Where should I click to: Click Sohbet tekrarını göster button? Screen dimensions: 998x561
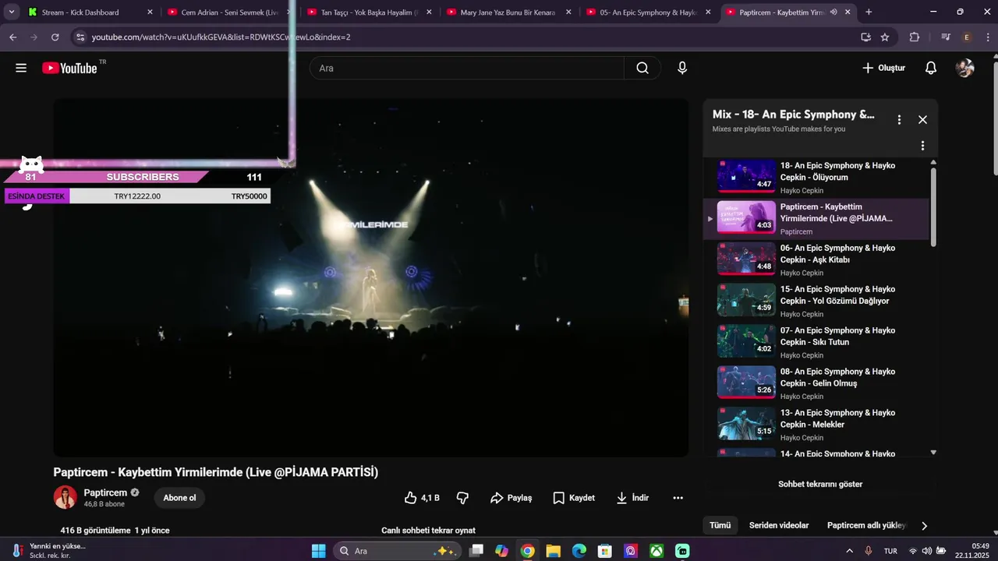820,484
